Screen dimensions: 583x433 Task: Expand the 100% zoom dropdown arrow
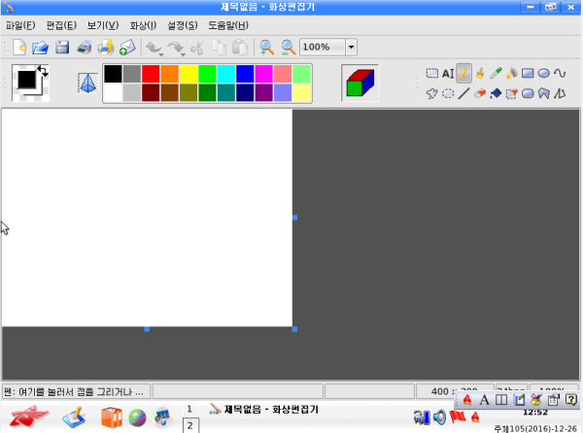click(x=351, y=47)
